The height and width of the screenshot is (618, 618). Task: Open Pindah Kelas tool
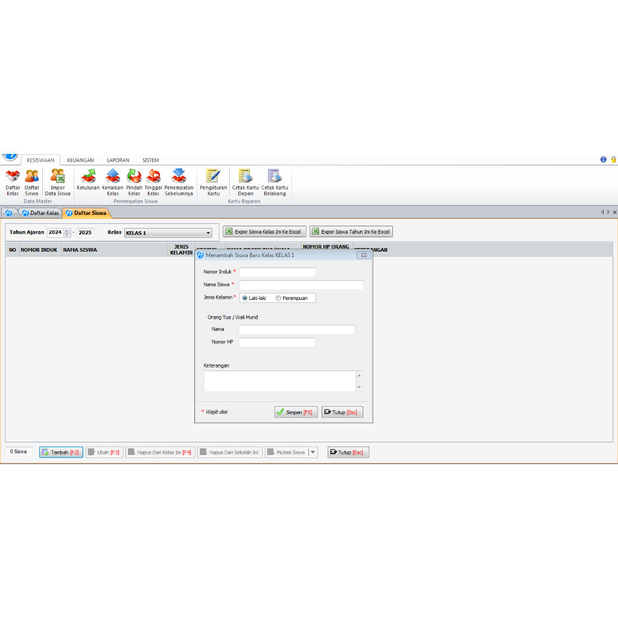click(x=133, y=181)
